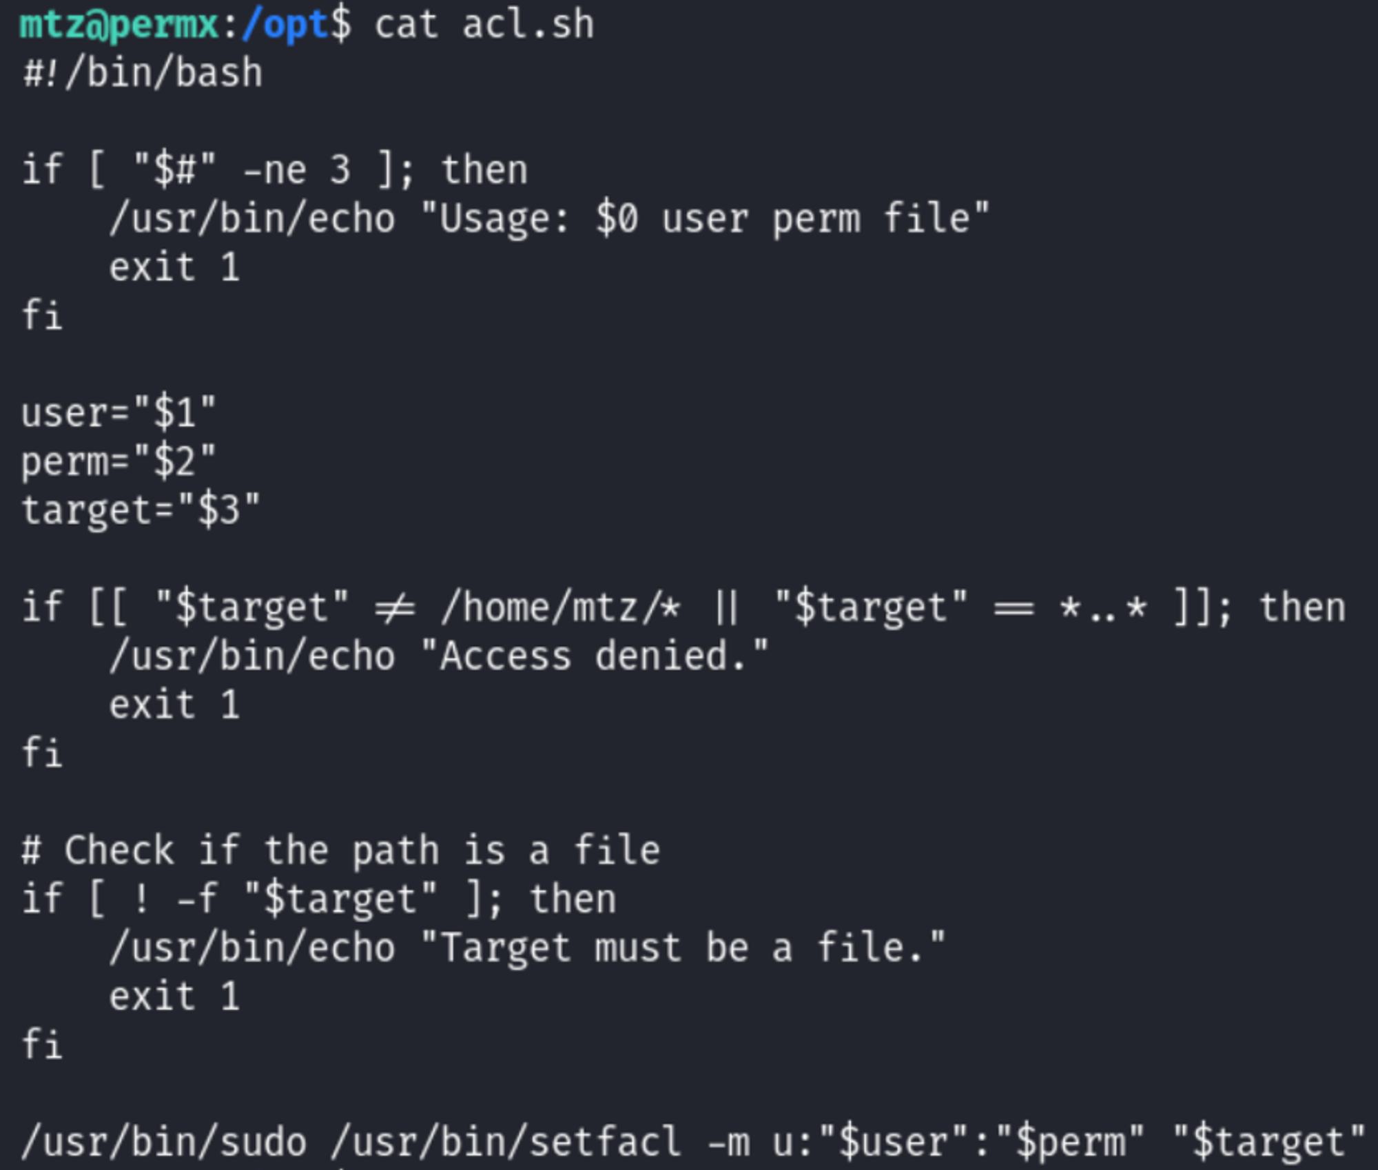
Task: Click the 'Usage: $0 user perm file' string
Action: [704, 219]
